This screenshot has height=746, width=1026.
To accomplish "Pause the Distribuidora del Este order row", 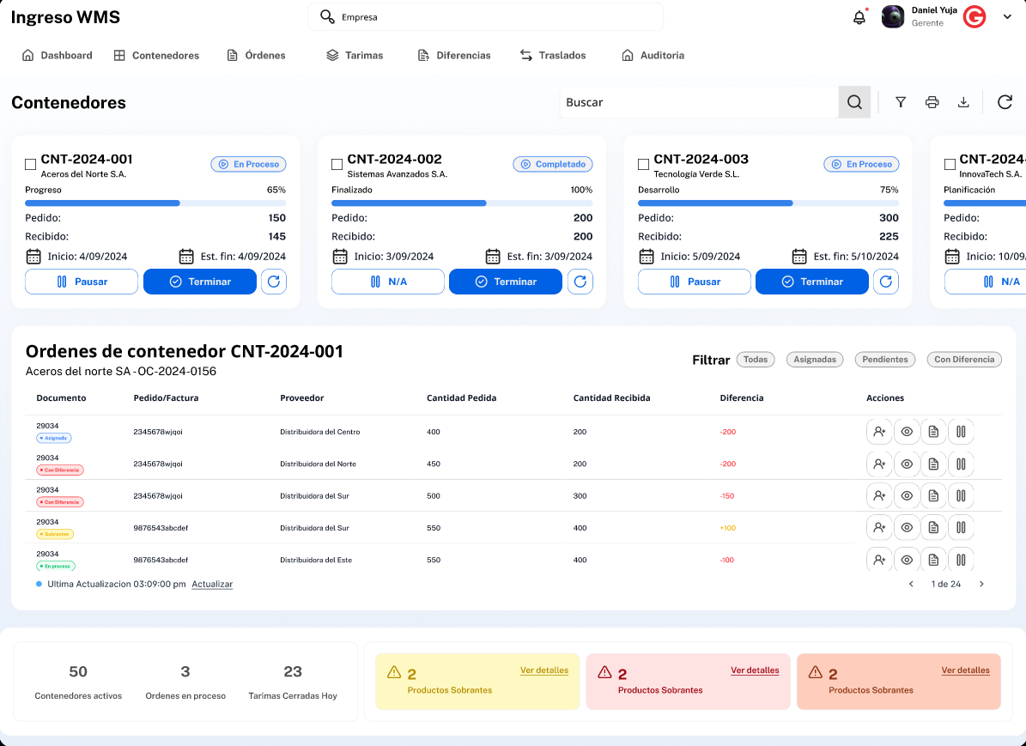I will point(961,560).
